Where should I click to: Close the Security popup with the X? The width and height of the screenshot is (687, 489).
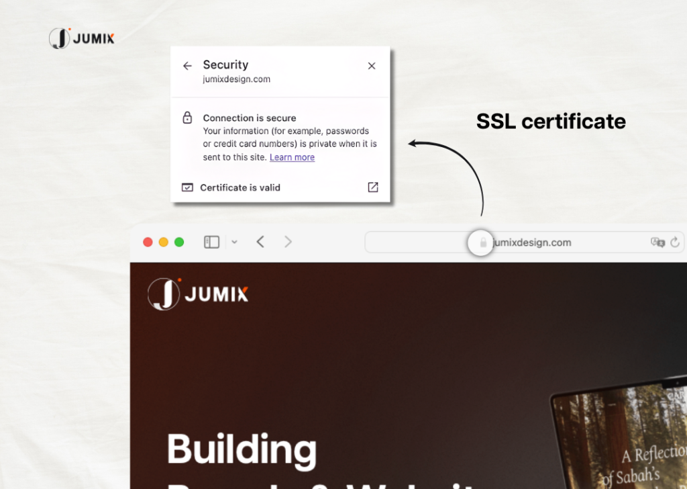click(372, 66)
